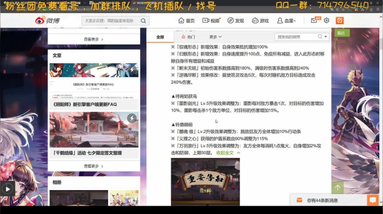Open the settings gear icon
Screen dimensions: 383x214
pyautogui.click(x=327, y=21)
